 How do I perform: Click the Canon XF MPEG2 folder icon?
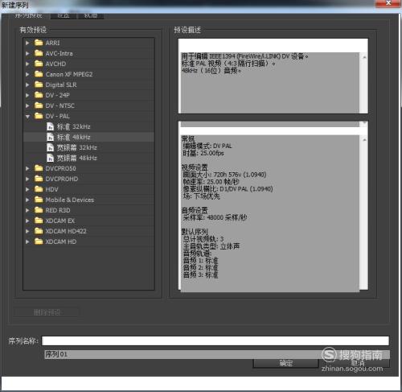tap(39, 74)
